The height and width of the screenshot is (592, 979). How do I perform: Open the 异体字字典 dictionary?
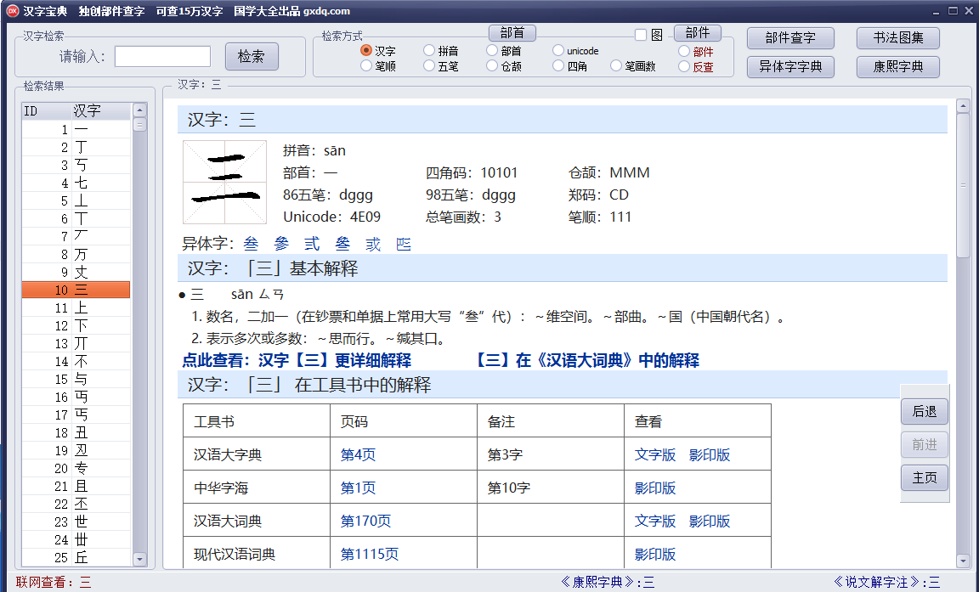[x=790, y=67]
